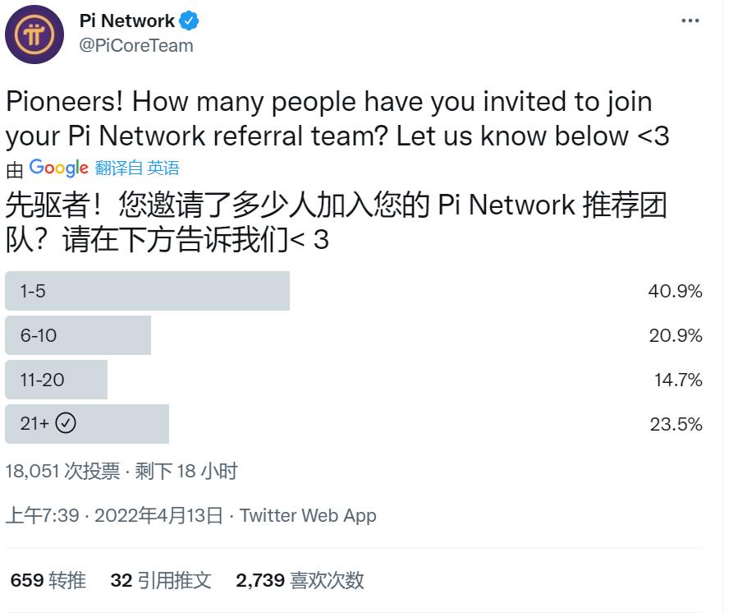729x613 pixels.
Task: View the 32 引用推文 quote tweets
Action: point(161,580)
